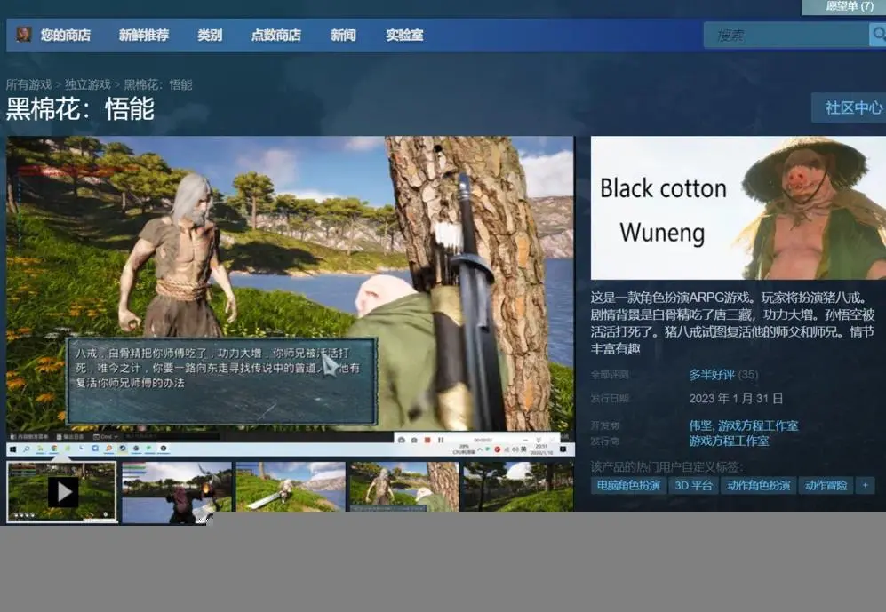Open the 社区中心 button
This screenshot has width=886, height=612.
[x=850, y=107]
